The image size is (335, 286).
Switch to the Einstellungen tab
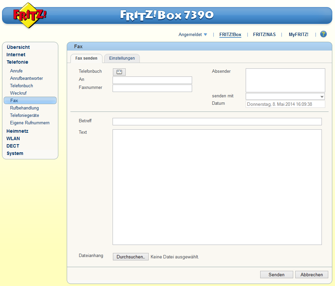tap(122, 58)
